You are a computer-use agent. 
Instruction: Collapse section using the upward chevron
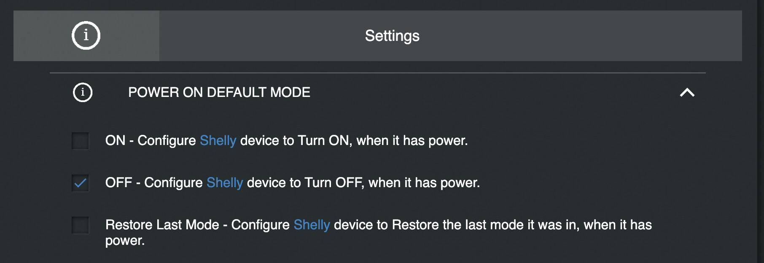point(687,92)
